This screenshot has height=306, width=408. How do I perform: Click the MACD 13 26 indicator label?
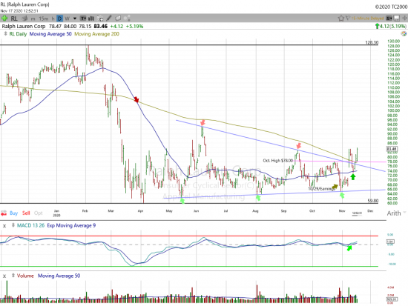coord(30,225)
